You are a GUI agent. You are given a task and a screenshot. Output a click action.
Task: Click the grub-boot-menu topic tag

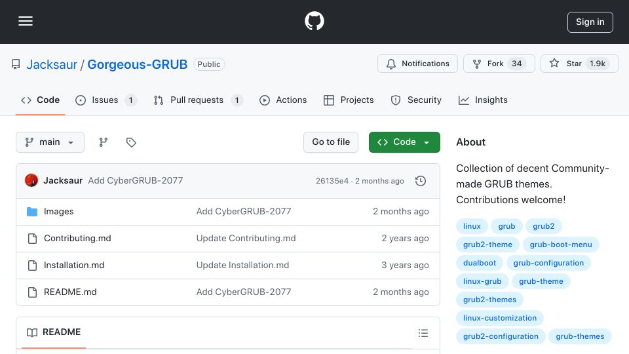click(561, 245)
